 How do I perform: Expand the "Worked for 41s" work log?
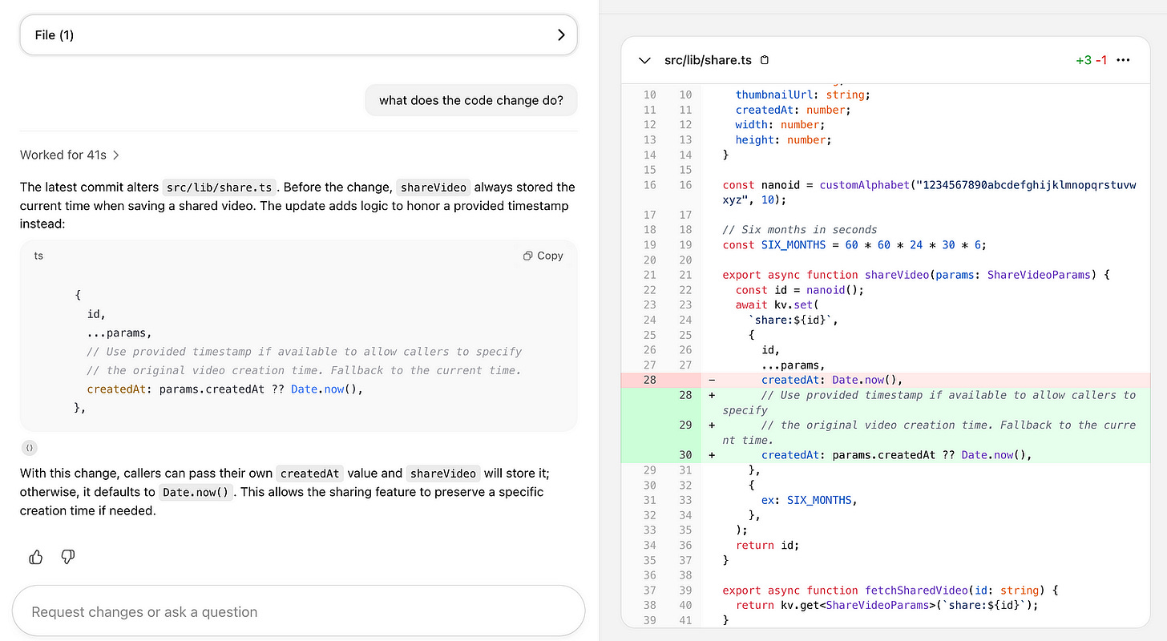(70, 155)
